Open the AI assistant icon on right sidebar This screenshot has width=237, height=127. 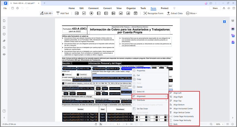point(233,29)
